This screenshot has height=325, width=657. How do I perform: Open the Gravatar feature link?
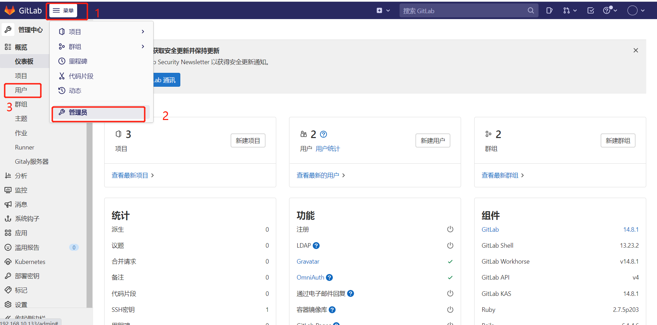pyautogui.click(x=308, y=262)
